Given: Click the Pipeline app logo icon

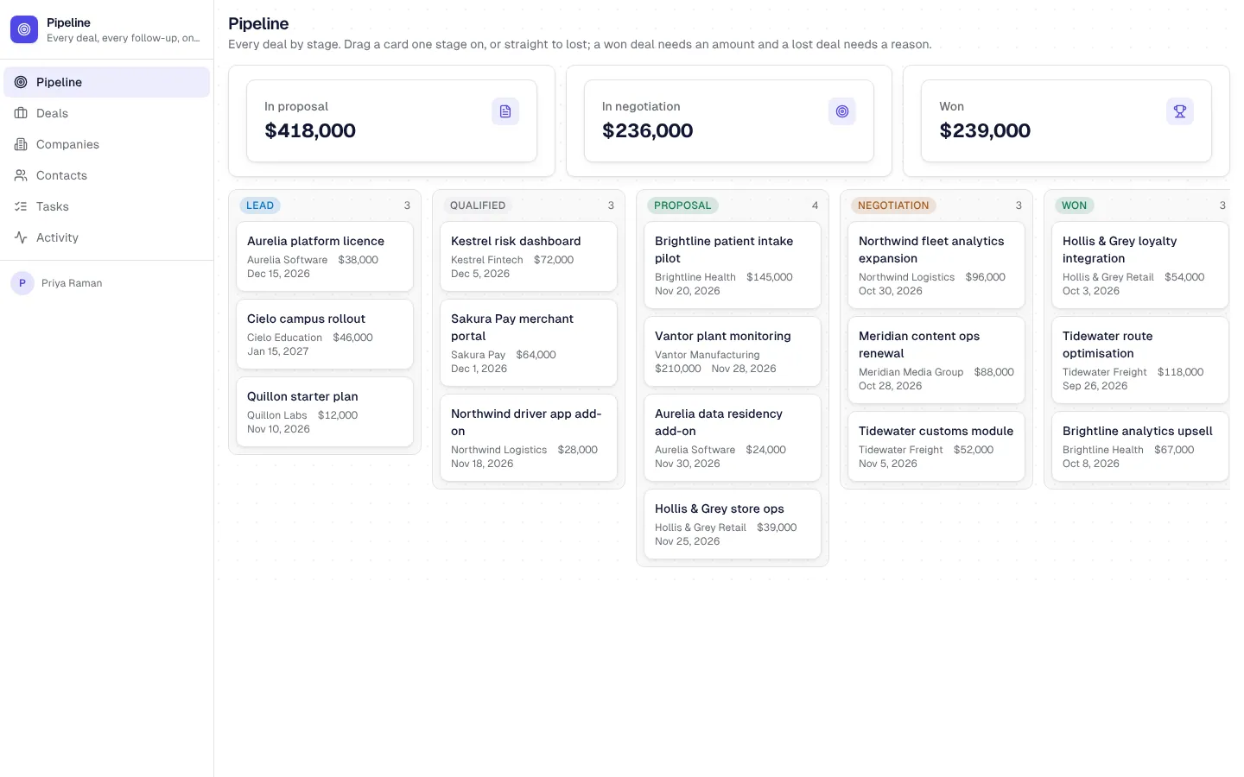Looking at the screenshot, I should click(x=24, y=29).
